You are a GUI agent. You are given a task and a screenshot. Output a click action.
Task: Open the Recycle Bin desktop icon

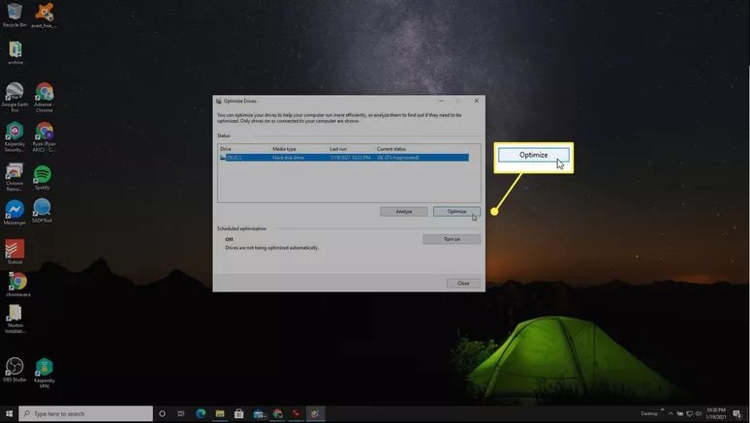pos(15,15)
